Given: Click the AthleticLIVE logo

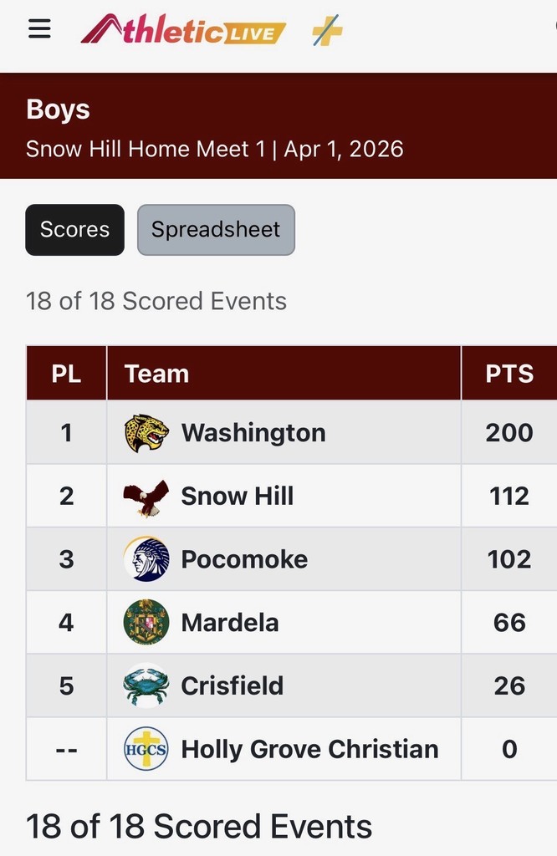Looking at the screenshot, I should pyautogui.click(x=183, y=31).
